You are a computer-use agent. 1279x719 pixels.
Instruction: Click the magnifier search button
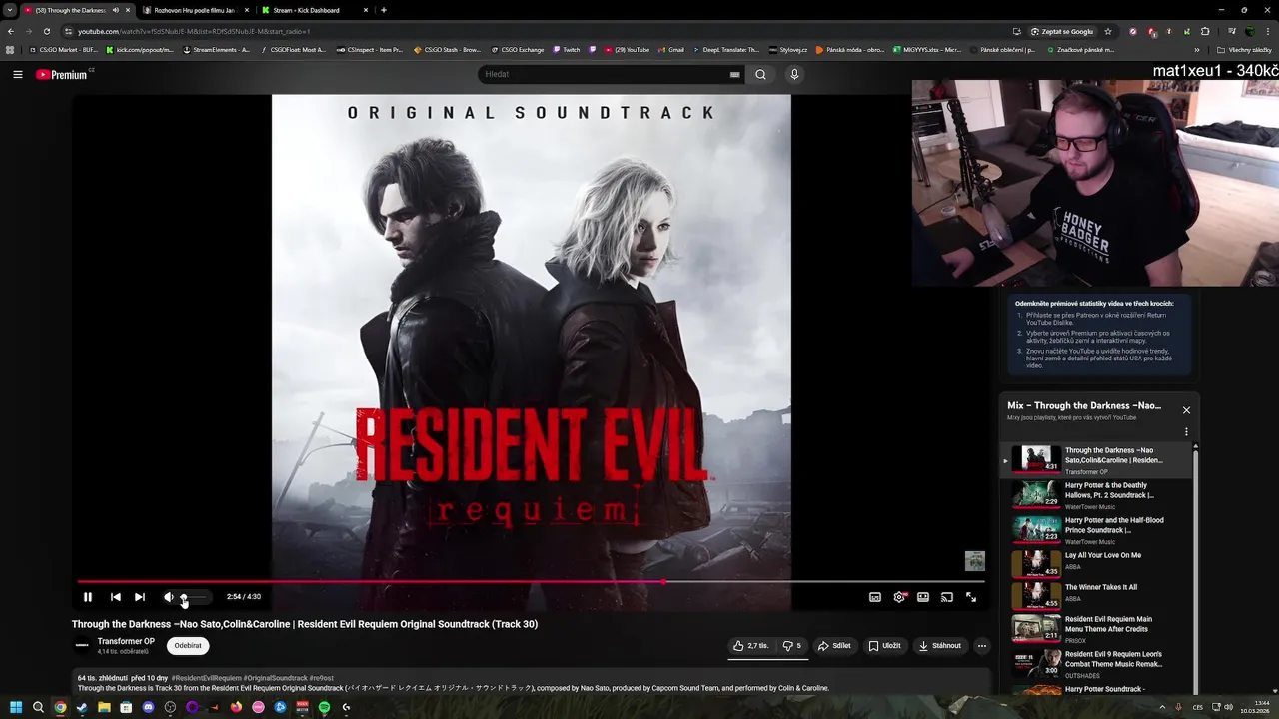click(760, 74)
